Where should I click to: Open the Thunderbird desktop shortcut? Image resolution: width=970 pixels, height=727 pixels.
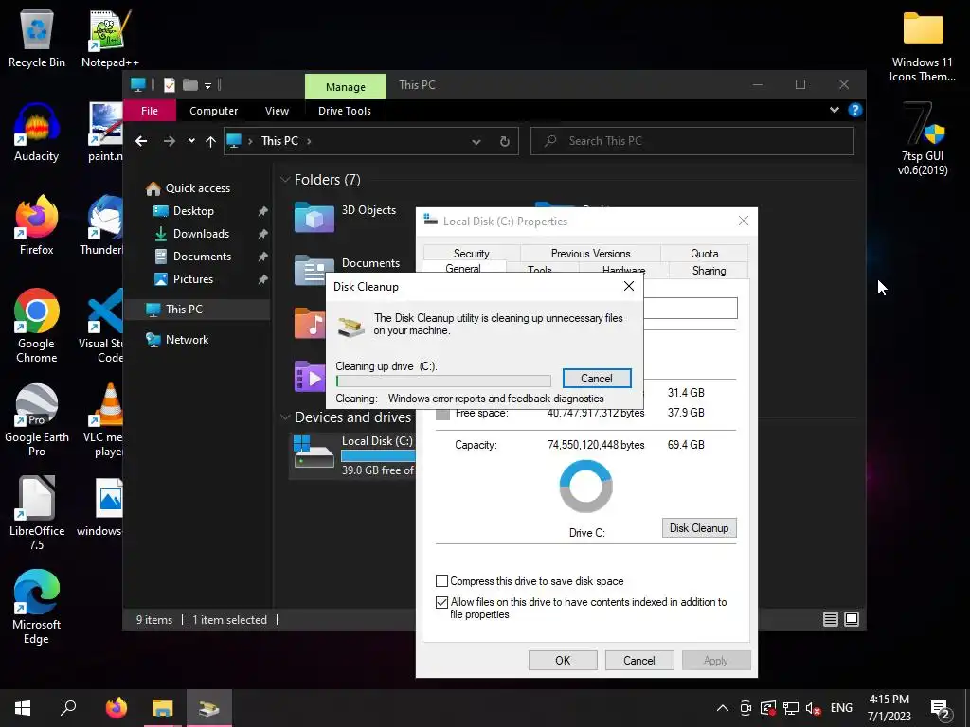point(102,226)
